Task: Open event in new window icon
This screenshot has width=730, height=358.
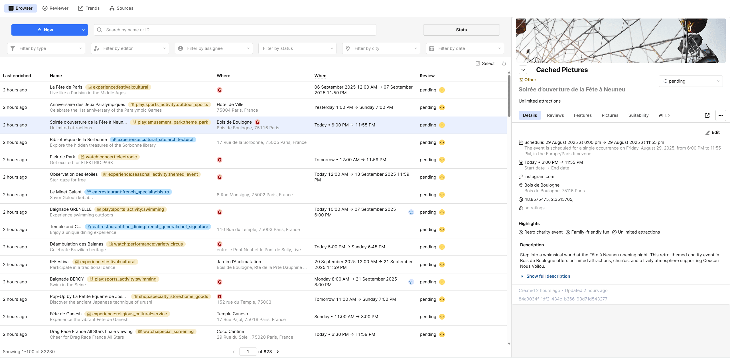Action: (x=707, y=115)
